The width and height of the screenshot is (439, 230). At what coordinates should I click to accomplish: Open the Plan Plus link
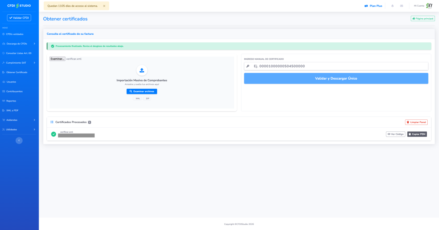coord(373,6)
